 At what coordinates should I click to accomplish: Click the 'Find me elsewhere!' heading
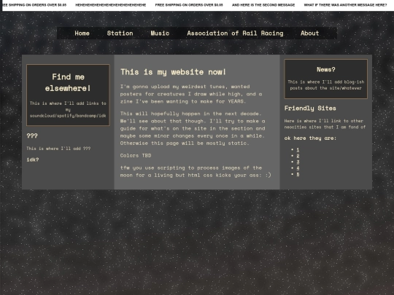(x=68, y=82)
